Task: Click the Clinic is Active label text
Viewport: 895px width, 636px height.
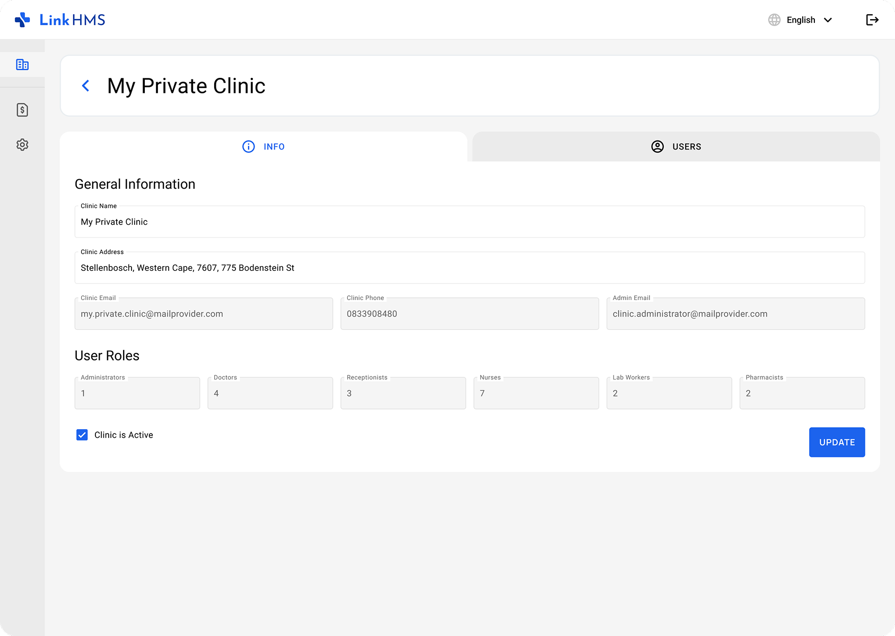Action: click(x=124, y=435)
